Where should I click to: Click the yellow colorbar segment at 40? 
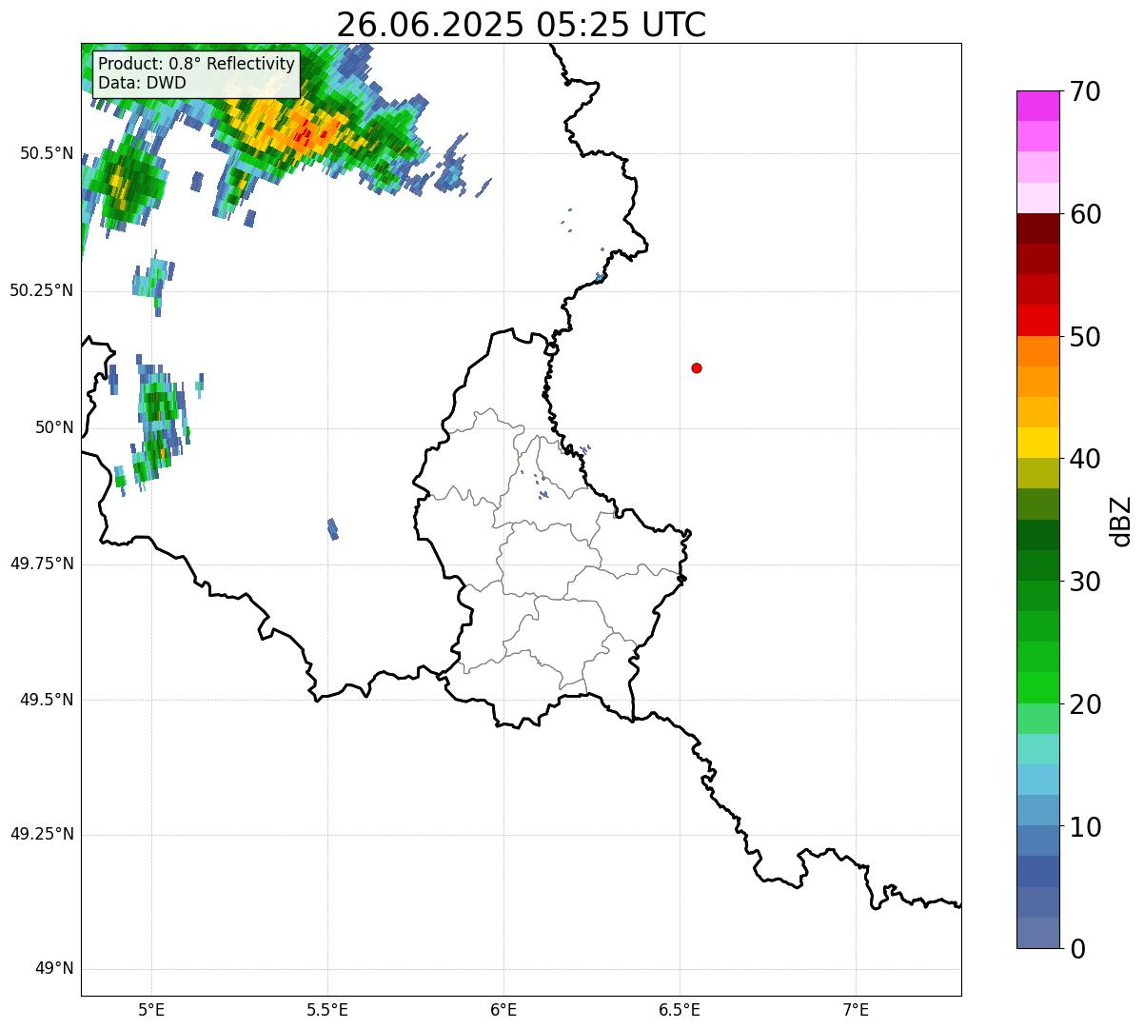[1037, 443]
